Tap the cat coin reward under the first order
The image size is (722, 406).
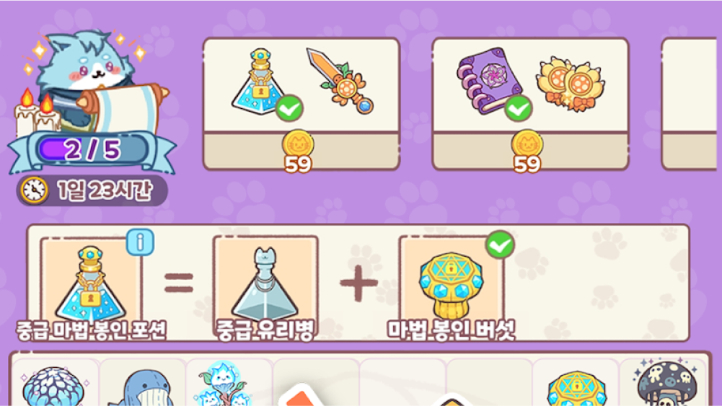[x=298, y=151]
